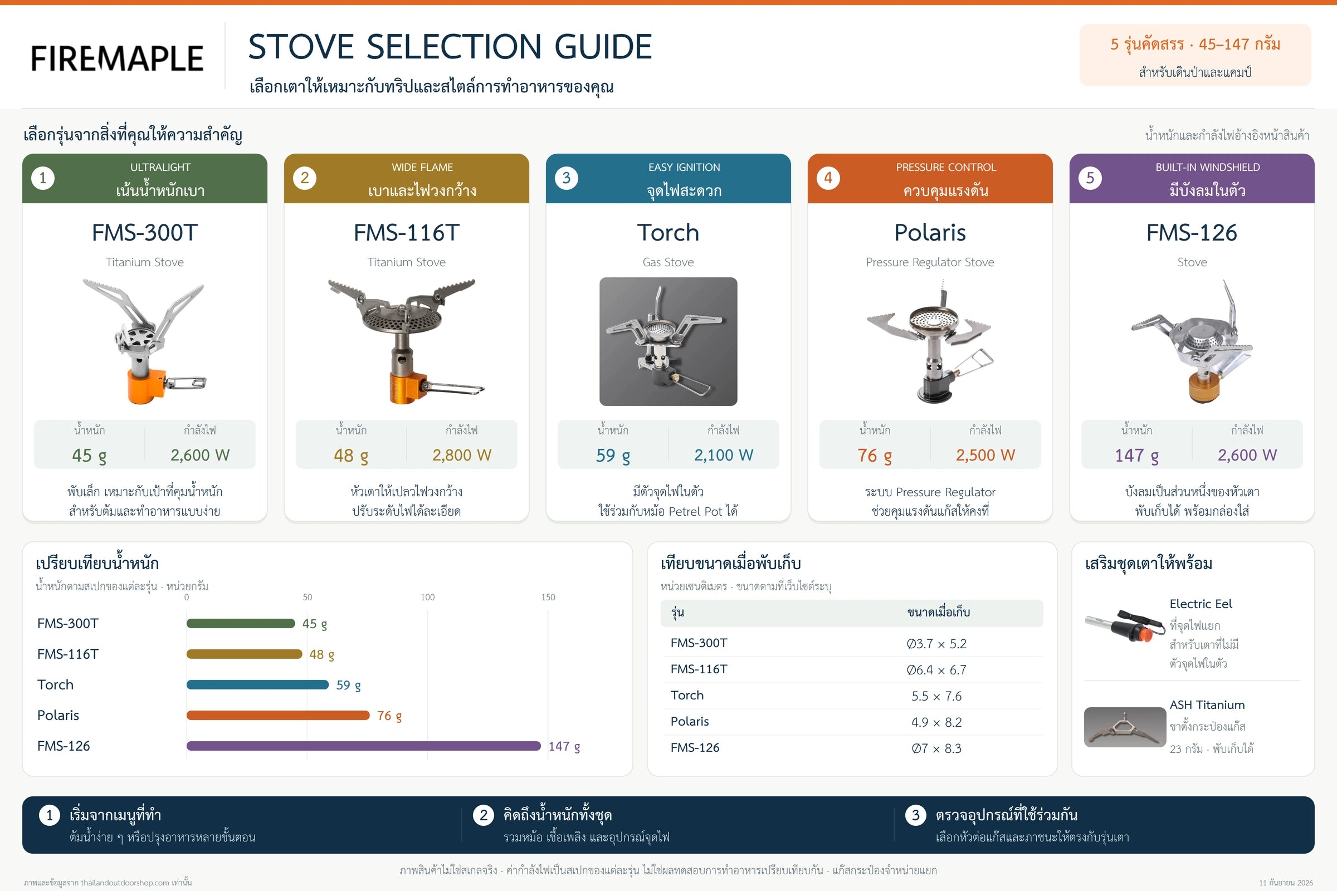The width and height of the screenshot is (1337, 891).
Task: Click the "Torch" title above "Gas Stove"
Action: click(x=668, y=233)
